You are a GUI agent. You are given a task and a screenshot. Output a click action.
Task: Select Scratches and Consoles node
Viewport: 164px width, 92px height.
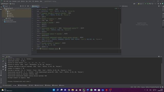coord(10,22)
